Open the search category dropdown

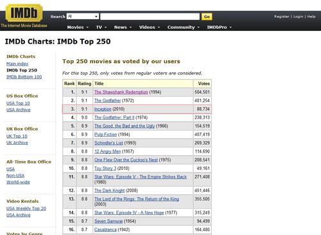83,17
